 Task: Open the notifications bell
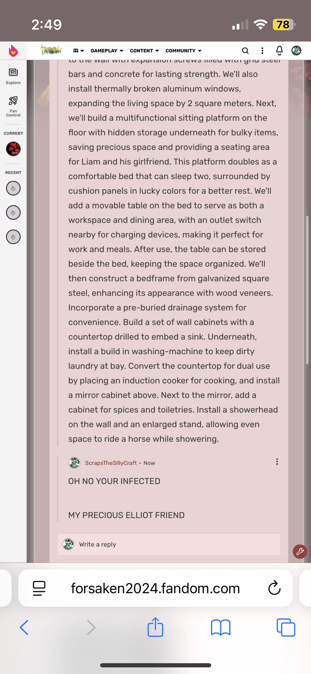pos(279,51)
